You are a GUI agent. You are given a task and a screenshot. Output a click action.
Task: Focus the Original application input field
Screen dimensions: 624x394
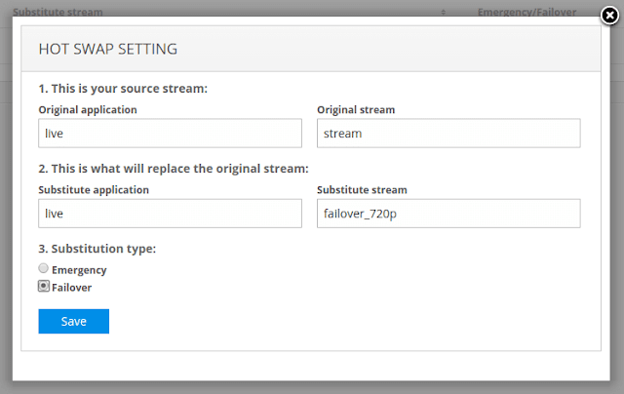tap(170, 134)
